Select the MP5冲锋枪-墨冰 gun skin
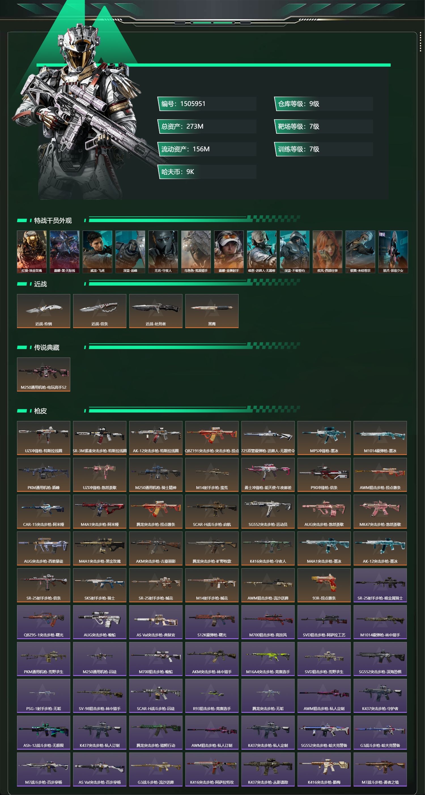Image resolution: width=425 pixels, height=795 pixels. [x=324, y=438]
